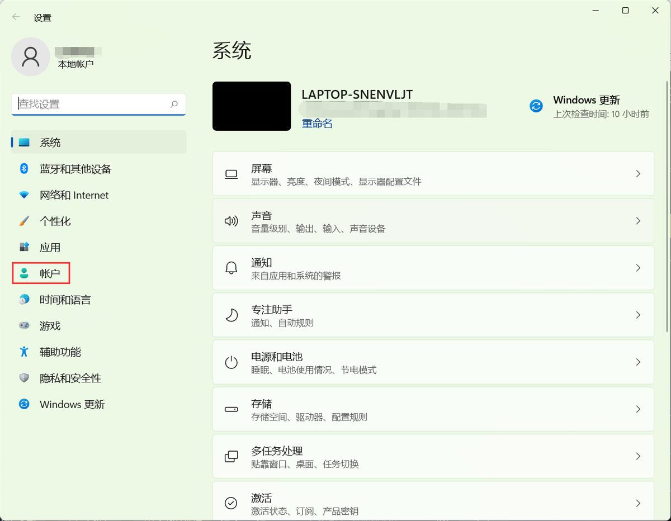This screenshot has height=521, width=671.
Task: Click the 重命名 link under the PC name
Action: 316,123
